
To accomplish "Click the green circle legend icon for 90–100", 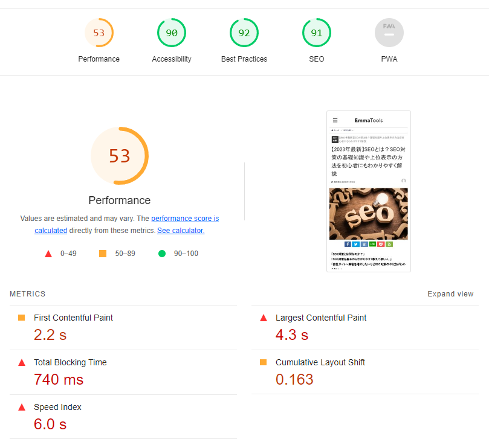I will (162, 254).
